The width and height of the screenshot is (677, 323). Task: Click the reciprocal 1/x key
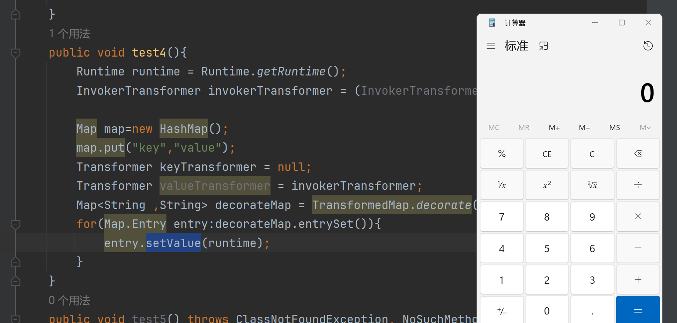click(502, 185)
